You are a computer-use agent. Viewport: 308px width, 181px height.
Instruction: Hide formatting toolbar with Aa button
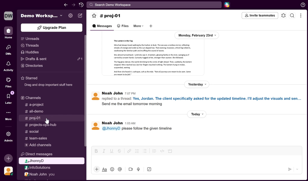[104, 169]
